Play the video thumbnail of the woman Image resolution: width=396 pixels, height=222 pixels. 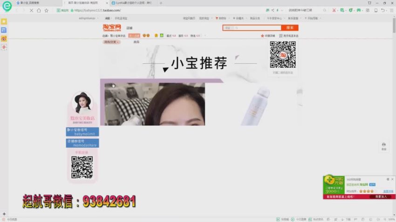[155, 104]
